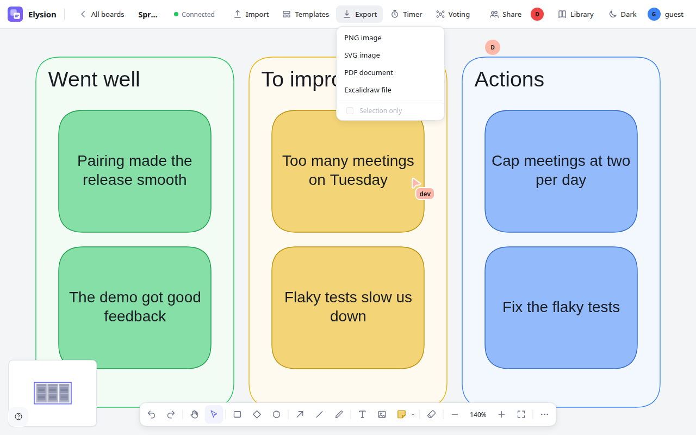This screenshot has width=696, height=435.
Task: Start the Timer
Action: [406, 14]
